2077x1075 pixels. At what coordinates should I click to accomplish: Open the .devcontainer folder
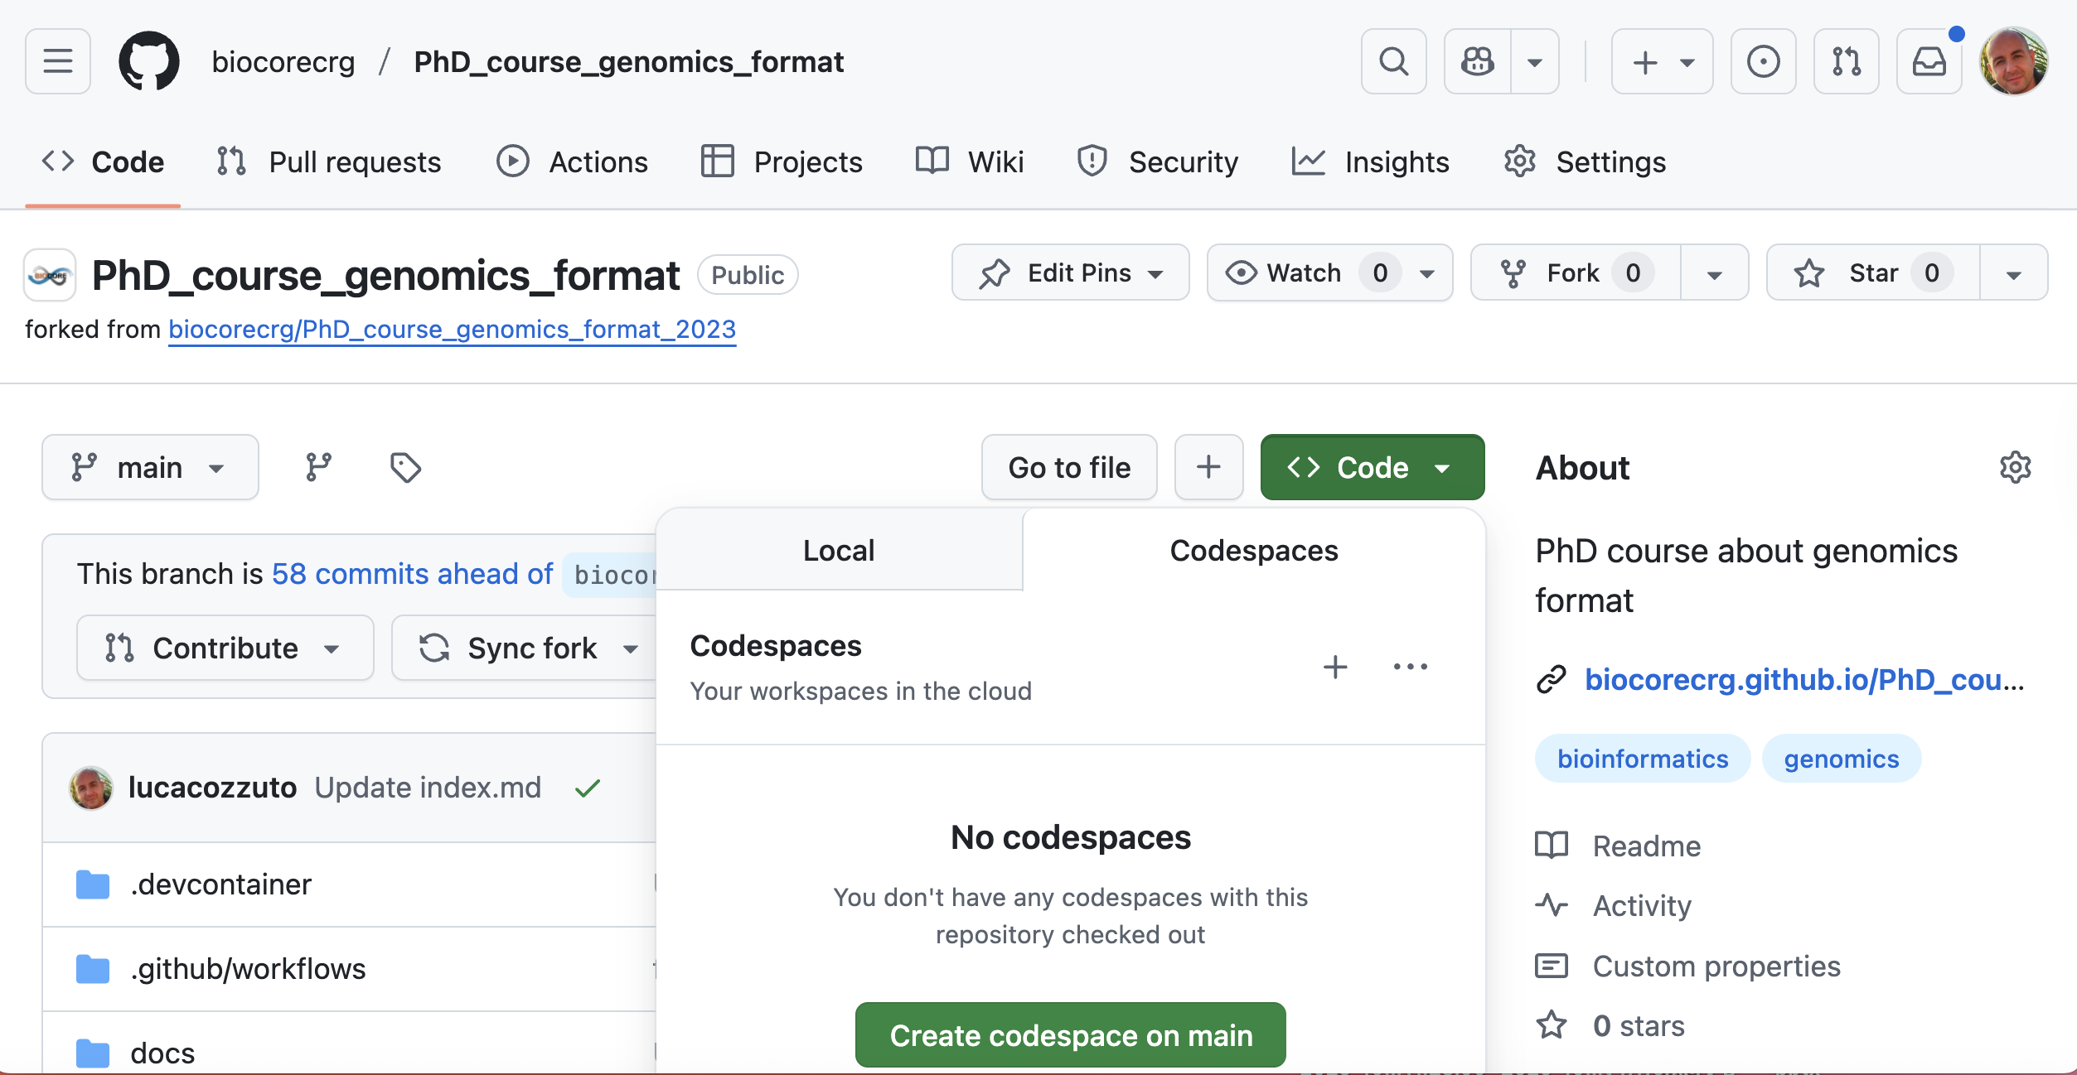(220, 885)
